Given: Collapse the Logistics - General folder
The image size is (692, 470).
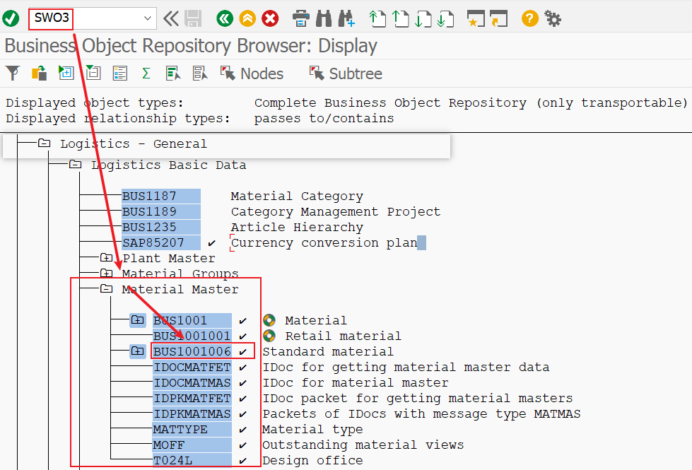Looking at the screenshot, I should click(44, 143).
